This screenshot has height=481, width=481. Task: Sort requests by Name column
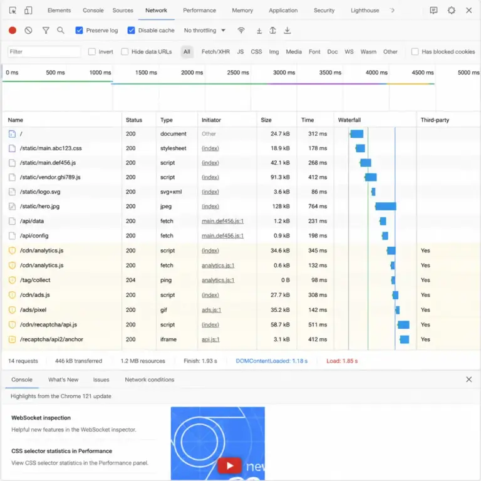(x=61, y=120)
